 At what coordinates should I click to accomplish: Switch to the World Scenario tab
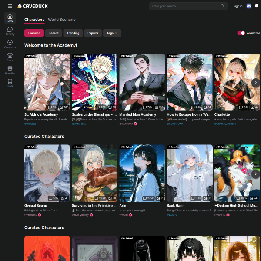pos(61,20)
